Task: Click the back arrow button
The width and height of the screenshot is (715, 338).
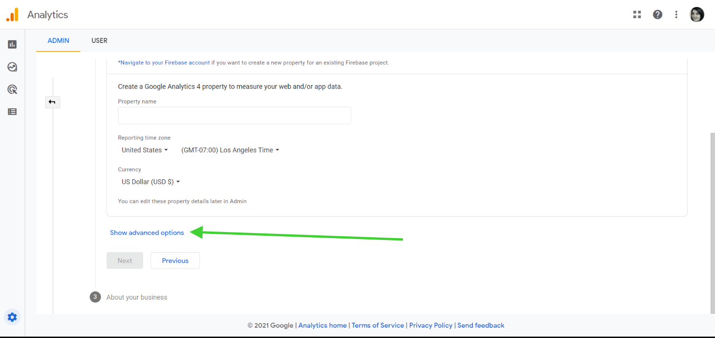Action: coord(52,102)
